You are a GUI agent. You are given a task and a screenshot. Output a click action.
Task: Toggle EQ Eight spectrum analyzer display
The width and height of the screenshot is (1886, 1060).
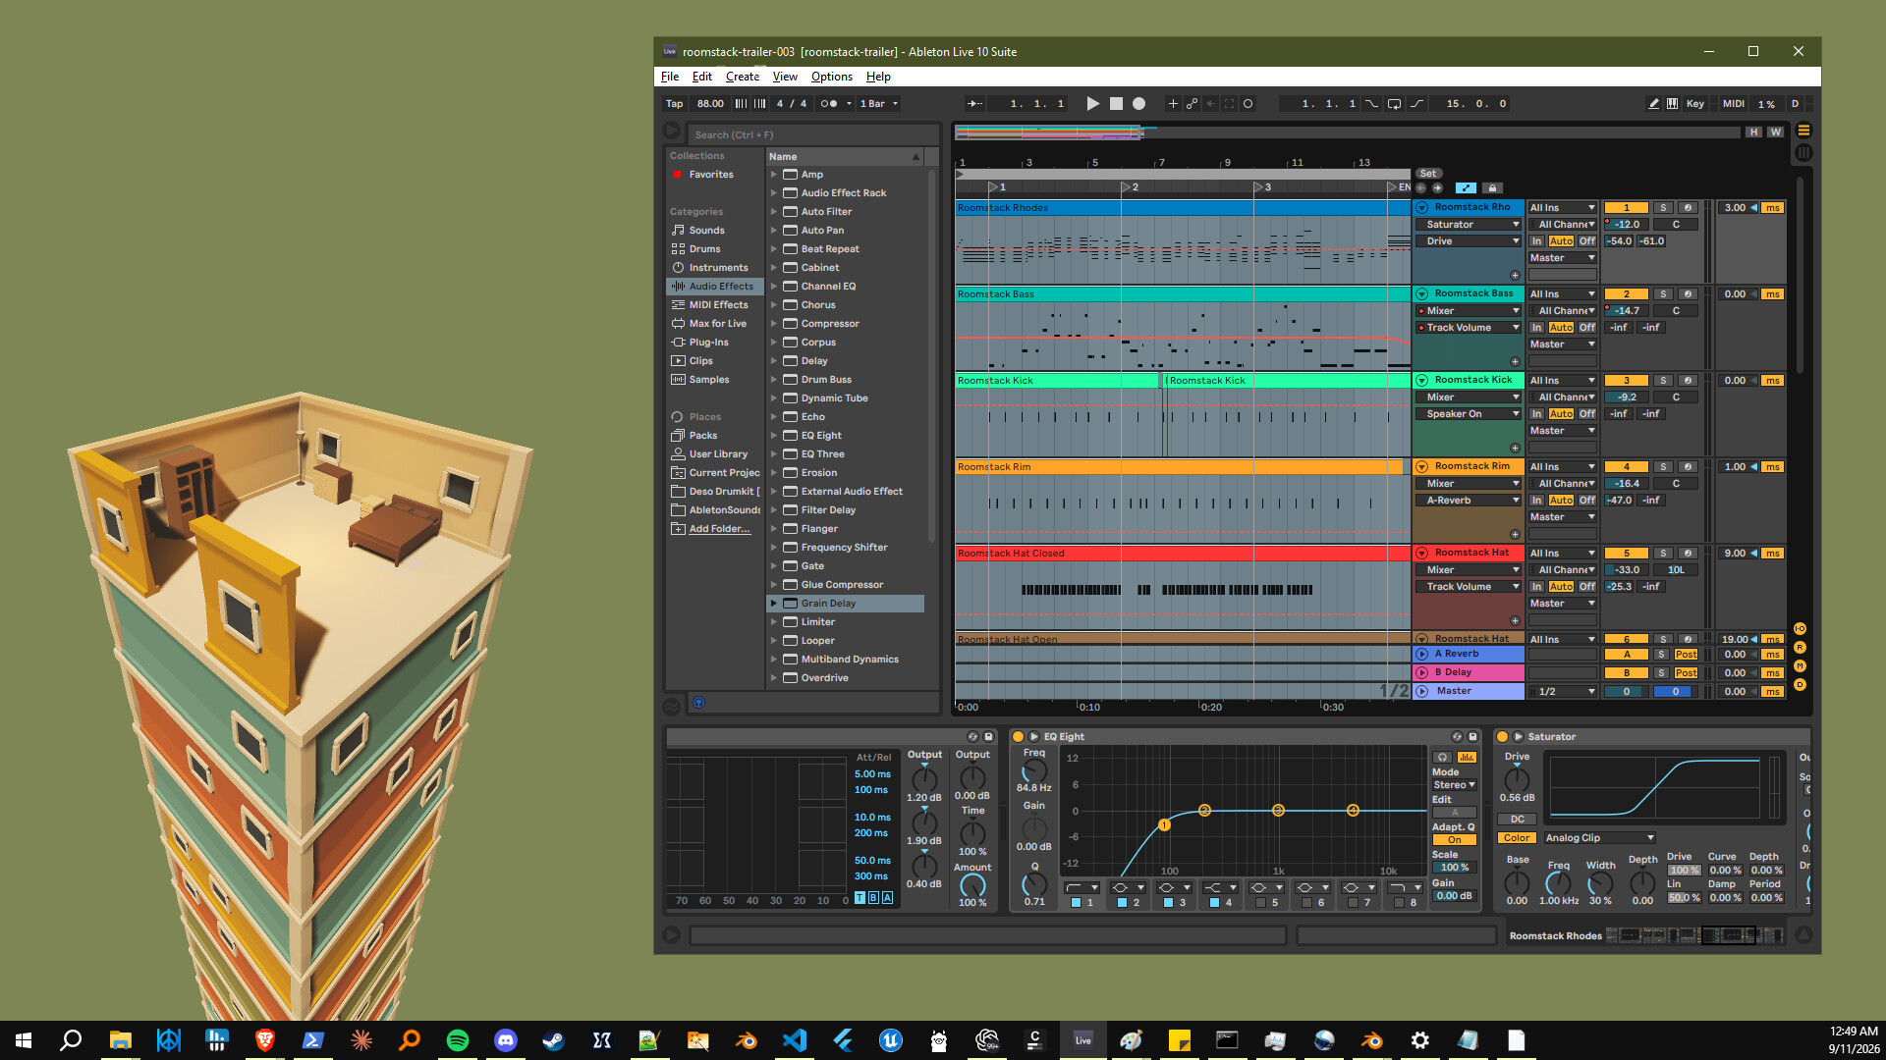1467,758
